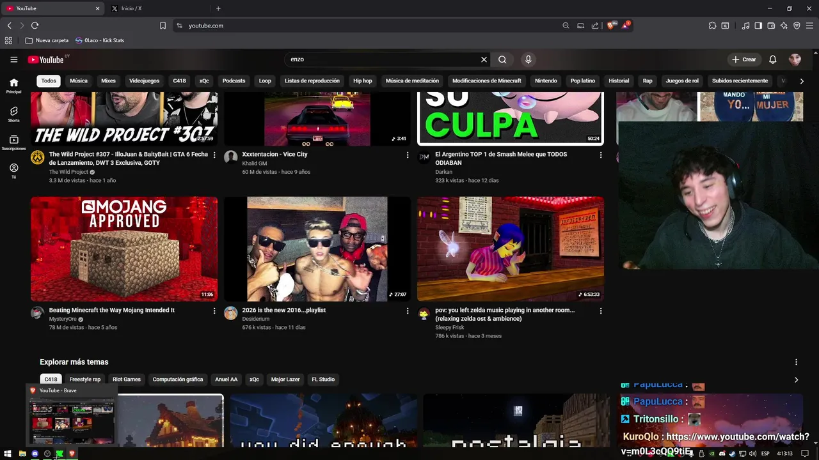Viewport: 819px width, 460px height.
Task: Open the Brave main menu
Action: click(809, 26)
